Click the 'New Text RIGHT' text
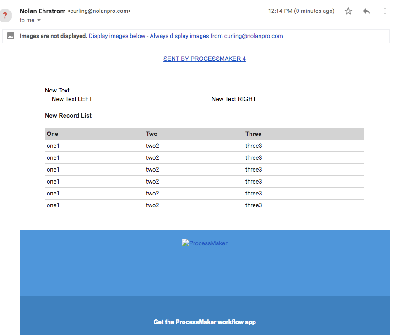Image resolution: width=396 pixels, height=335 pixels. (x=233, y=99)
